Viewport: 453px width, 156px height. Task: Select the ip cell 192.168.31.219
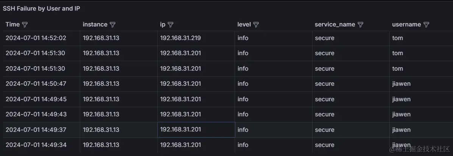(x=181, y=38)
